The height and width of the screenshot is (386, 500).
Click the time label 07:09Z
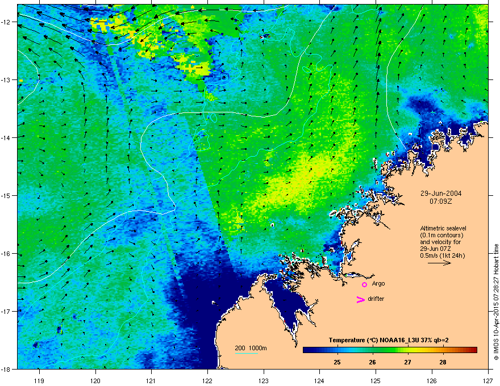441,202
